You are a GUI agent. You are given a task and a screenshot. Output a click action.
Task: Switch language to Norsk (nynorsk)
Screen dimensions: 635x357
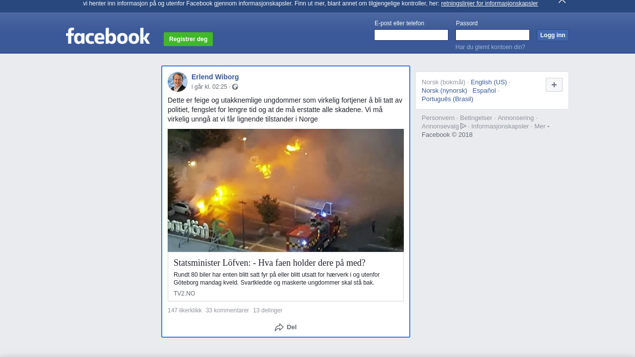coord(444,91)
